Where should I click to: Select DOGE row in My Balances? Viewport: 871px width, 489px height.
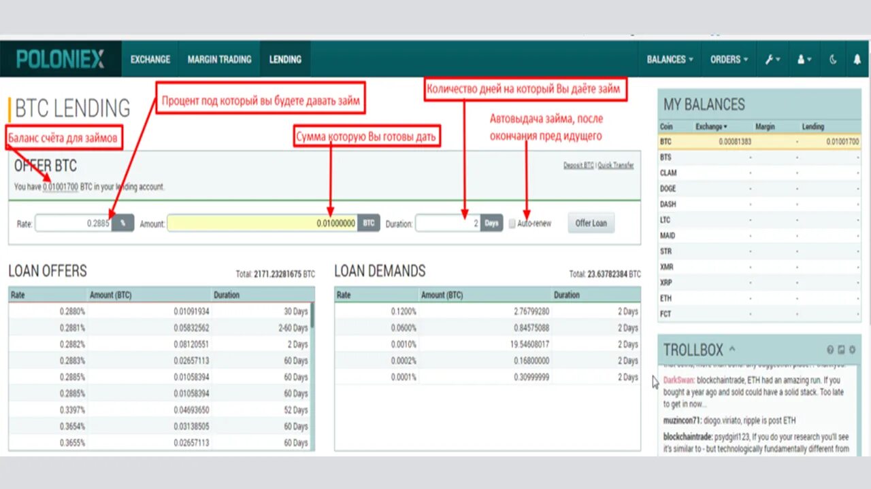759,188
